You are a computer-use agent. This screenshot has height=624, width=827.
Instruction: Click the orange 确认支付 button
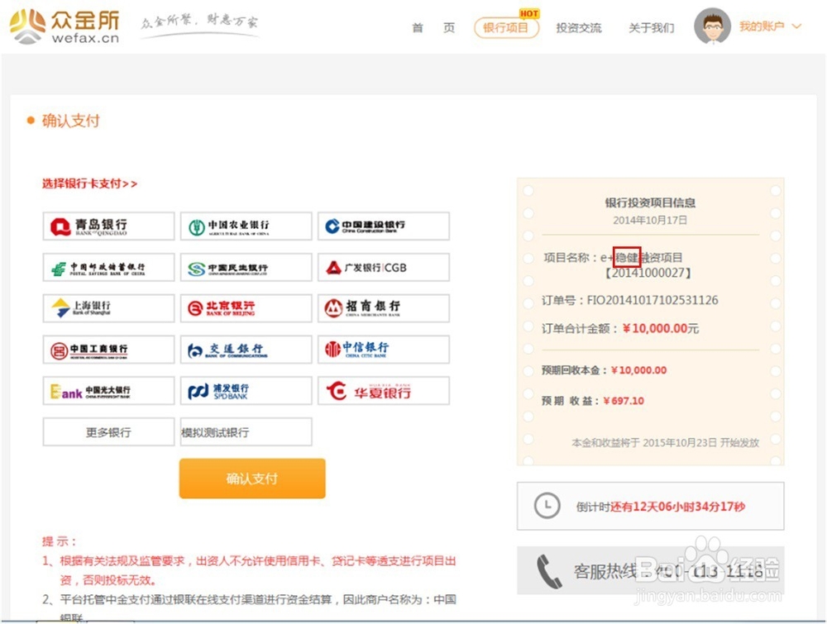click(252, 478)
